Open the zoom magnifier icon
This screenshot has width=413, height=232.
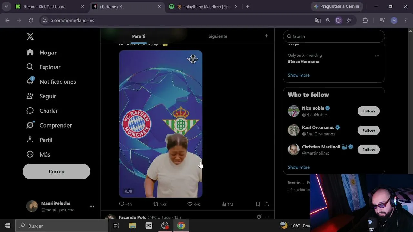click(328, 20)
